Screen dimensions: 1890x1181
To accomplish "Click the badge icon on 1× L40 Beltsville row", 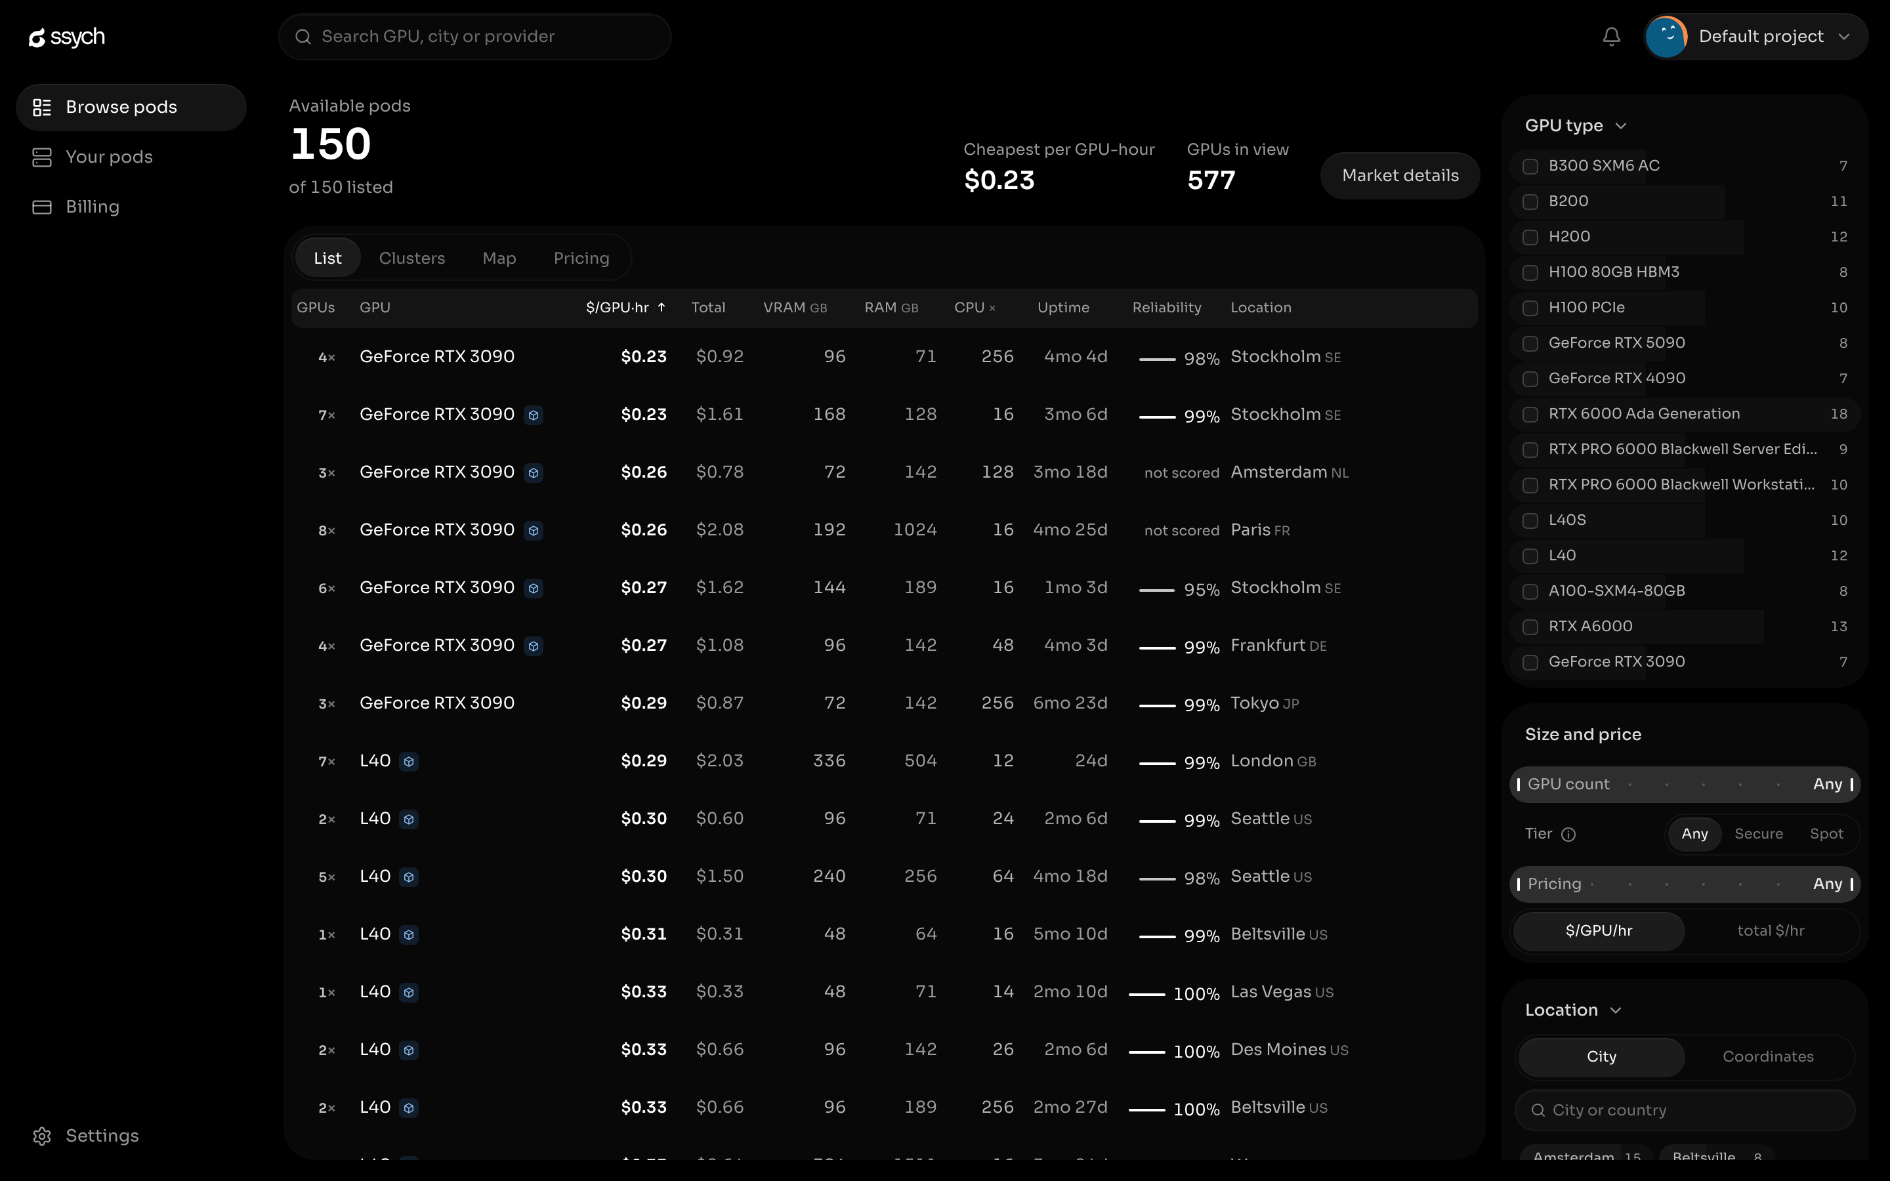I will coord(408,935).
